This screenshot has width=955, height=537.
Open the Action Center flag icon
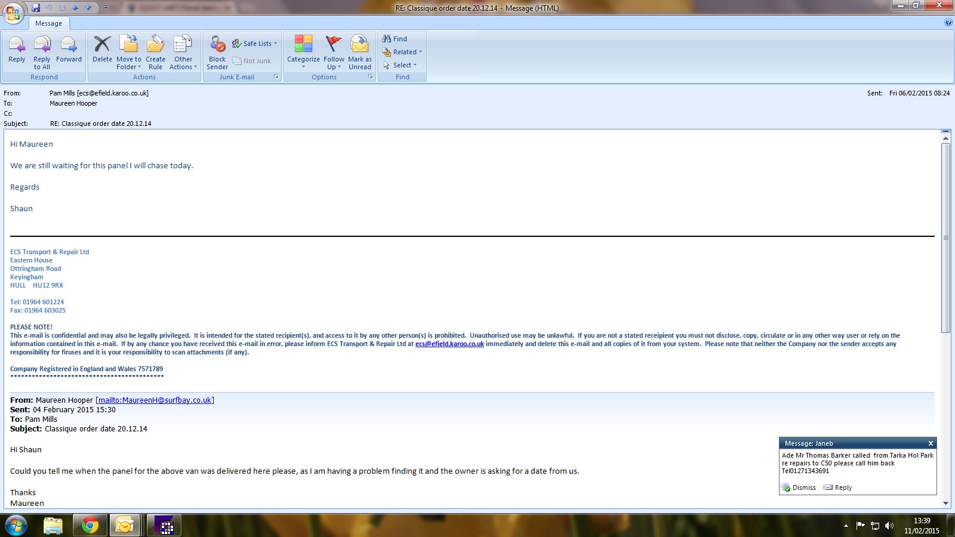pos(860,526)
